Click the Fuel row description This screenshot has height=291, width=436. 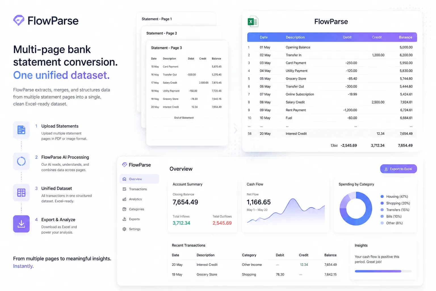point(289,118)
